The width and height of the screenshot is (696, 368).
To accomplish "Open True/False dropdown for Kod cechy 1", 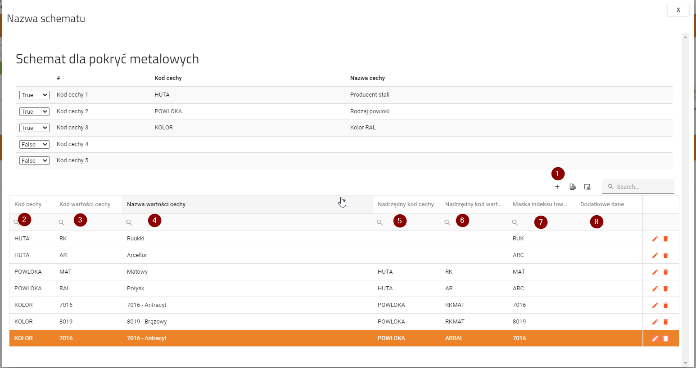I will click(x=34, y=95).
